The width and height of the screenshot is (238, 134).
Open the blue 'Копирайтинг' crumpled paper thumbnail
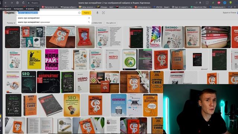coord(119,105)
